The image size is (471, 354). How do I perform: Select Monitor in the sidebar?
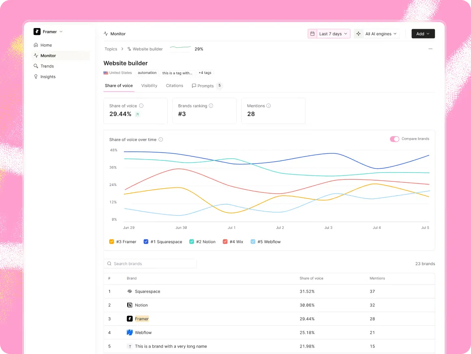point(61,56)
